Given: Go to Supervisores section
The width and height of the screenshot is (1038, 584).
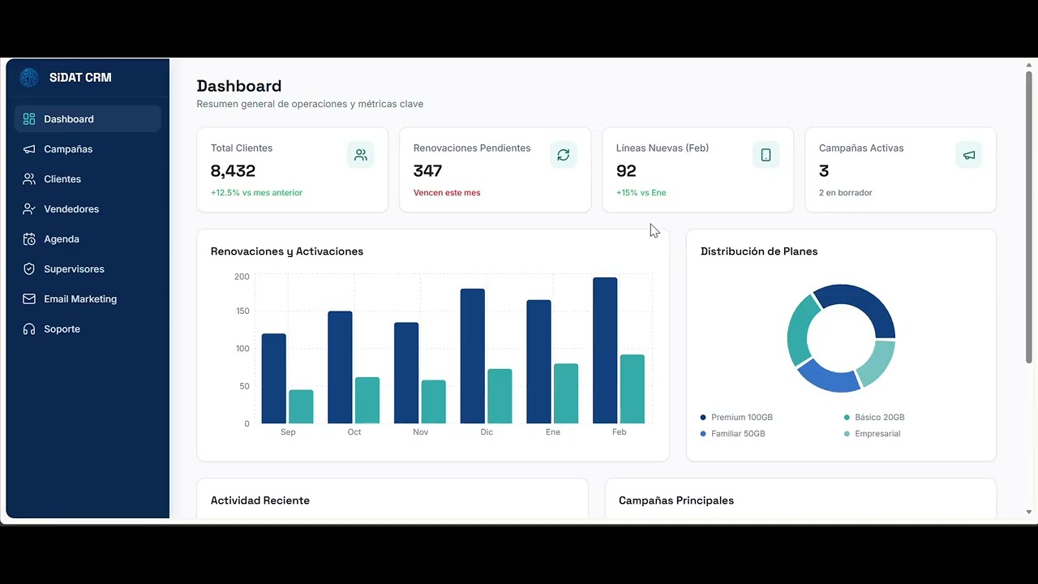Looking at the screenshot, I should tap(88, 269).
